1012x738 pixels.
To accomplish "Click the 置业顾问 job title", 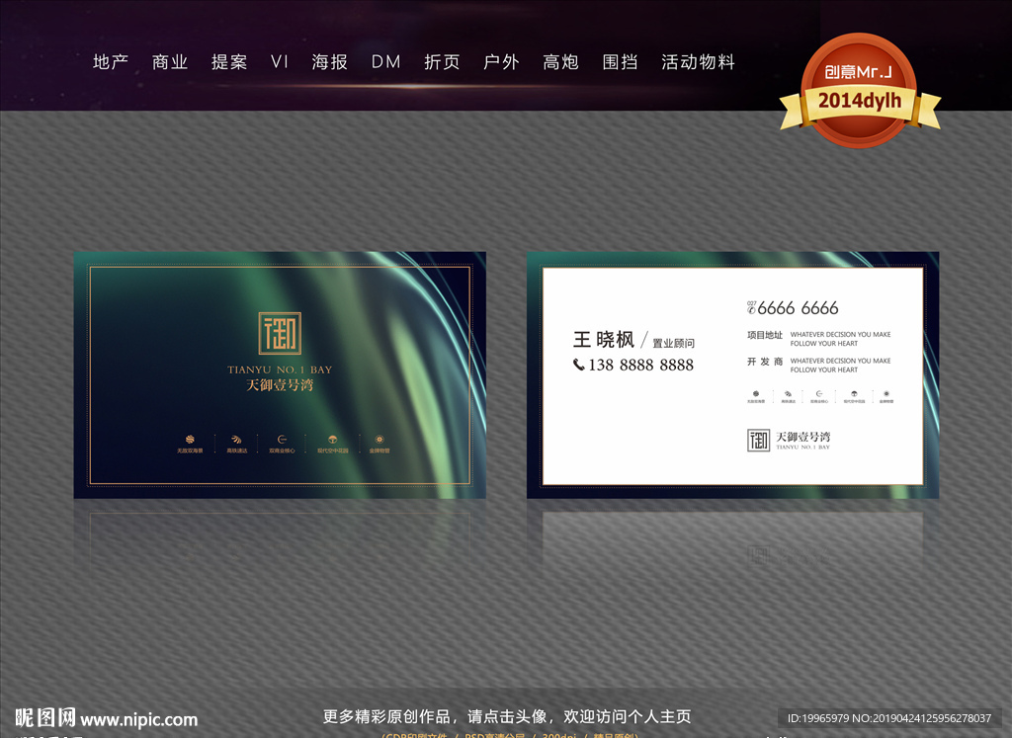I will 673,343.
